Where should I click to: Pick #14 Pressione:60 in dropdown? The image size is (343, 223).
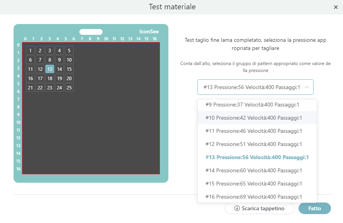tap(253, 170)
